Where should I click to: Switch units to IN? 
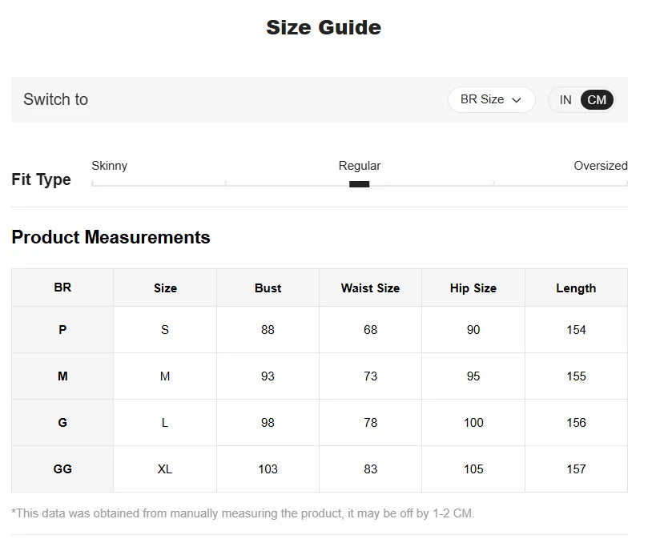tap(565, 100)
